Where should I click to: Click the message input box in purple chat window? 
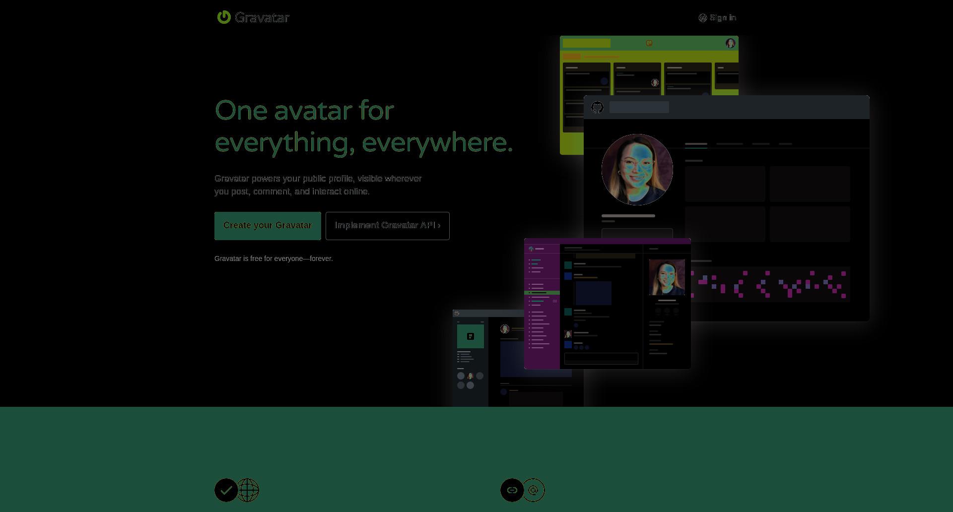tap(601, 359)
